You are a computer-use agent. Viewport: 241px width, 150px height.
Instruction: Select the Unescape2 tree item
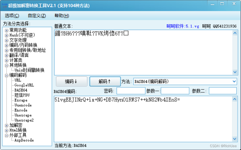pos(24,120)
